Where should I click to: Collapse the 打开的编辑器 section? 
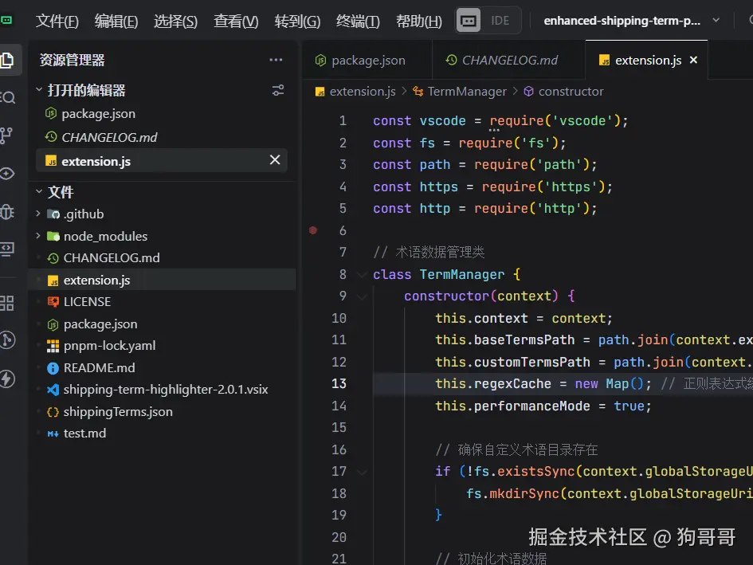click(x=39, y=90)
